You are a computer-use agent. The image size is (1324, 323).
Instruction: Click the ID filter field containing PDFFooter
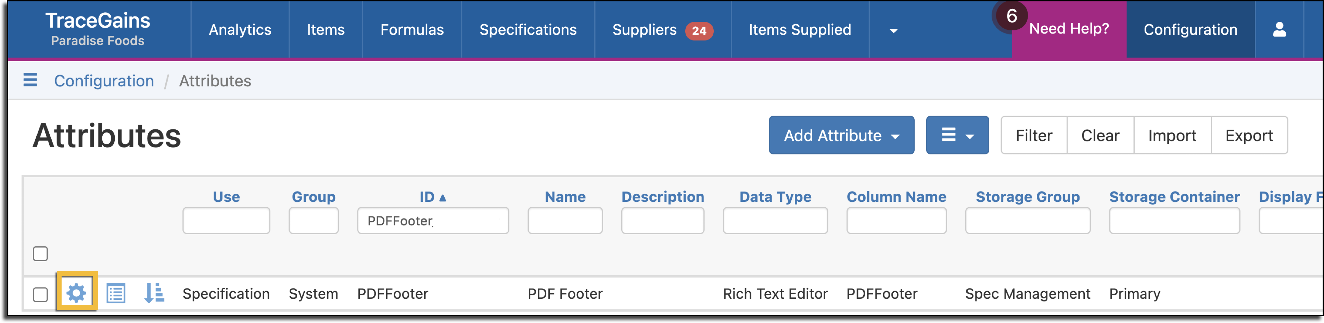pyautogui.click(x=433, y=221)
